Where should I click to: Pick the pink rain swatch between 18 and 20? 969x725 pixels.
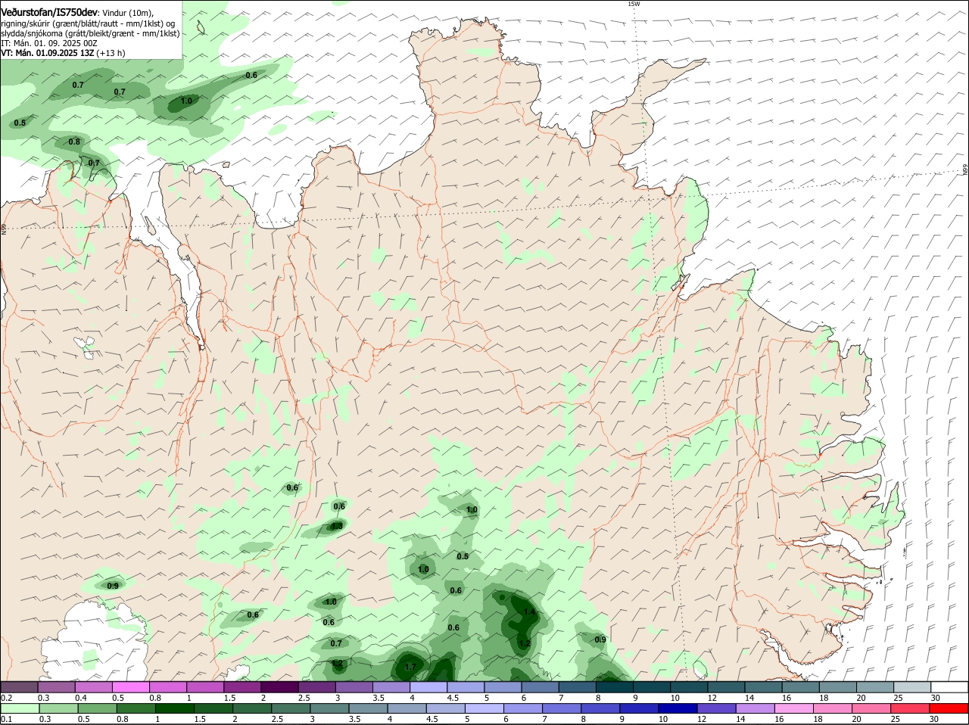pos(833,708)
